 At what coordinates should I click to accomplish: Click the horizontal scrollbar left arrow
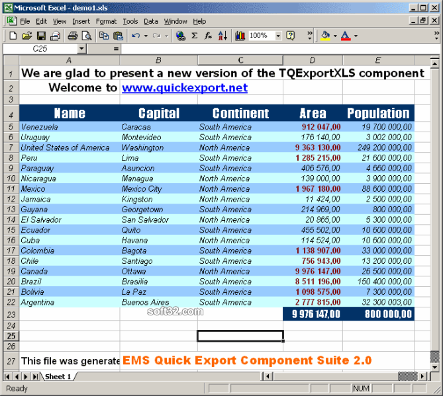(x=268, y=376)
